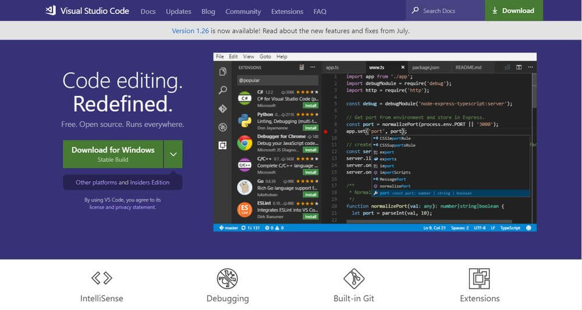Click the C# extension icon

(x=244, y=98)
